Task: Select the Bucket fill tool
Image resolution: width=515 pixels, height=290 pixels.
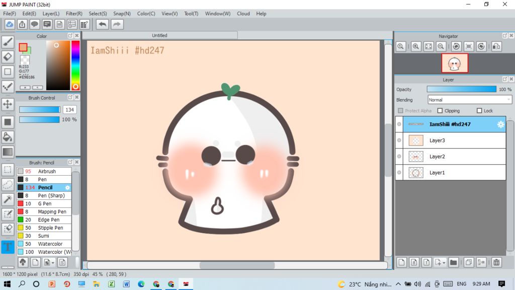Action: point(8,136)
